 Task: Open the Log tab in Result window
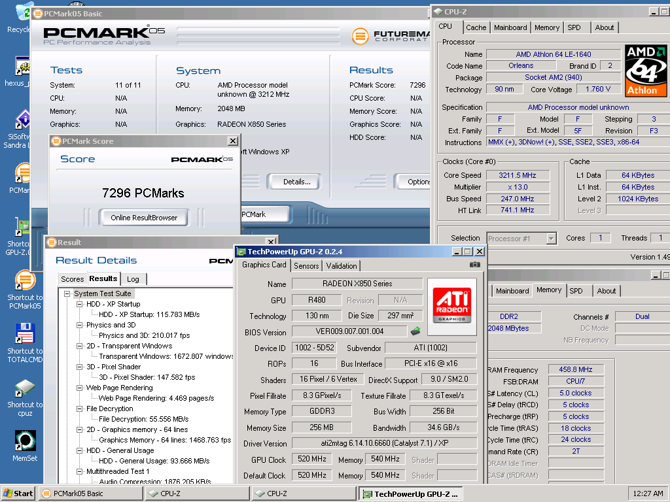[x=133, y=278]
